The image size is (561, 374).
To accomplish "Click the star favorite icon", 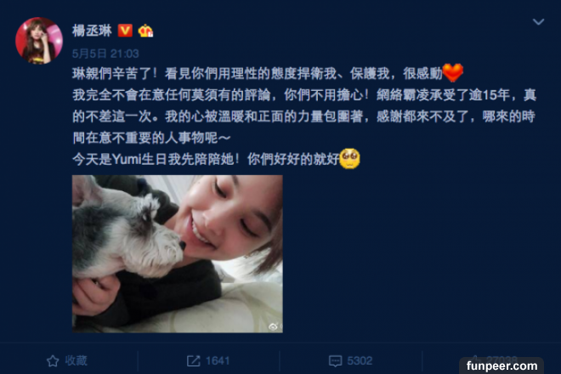I will click(x=53, y=360).
